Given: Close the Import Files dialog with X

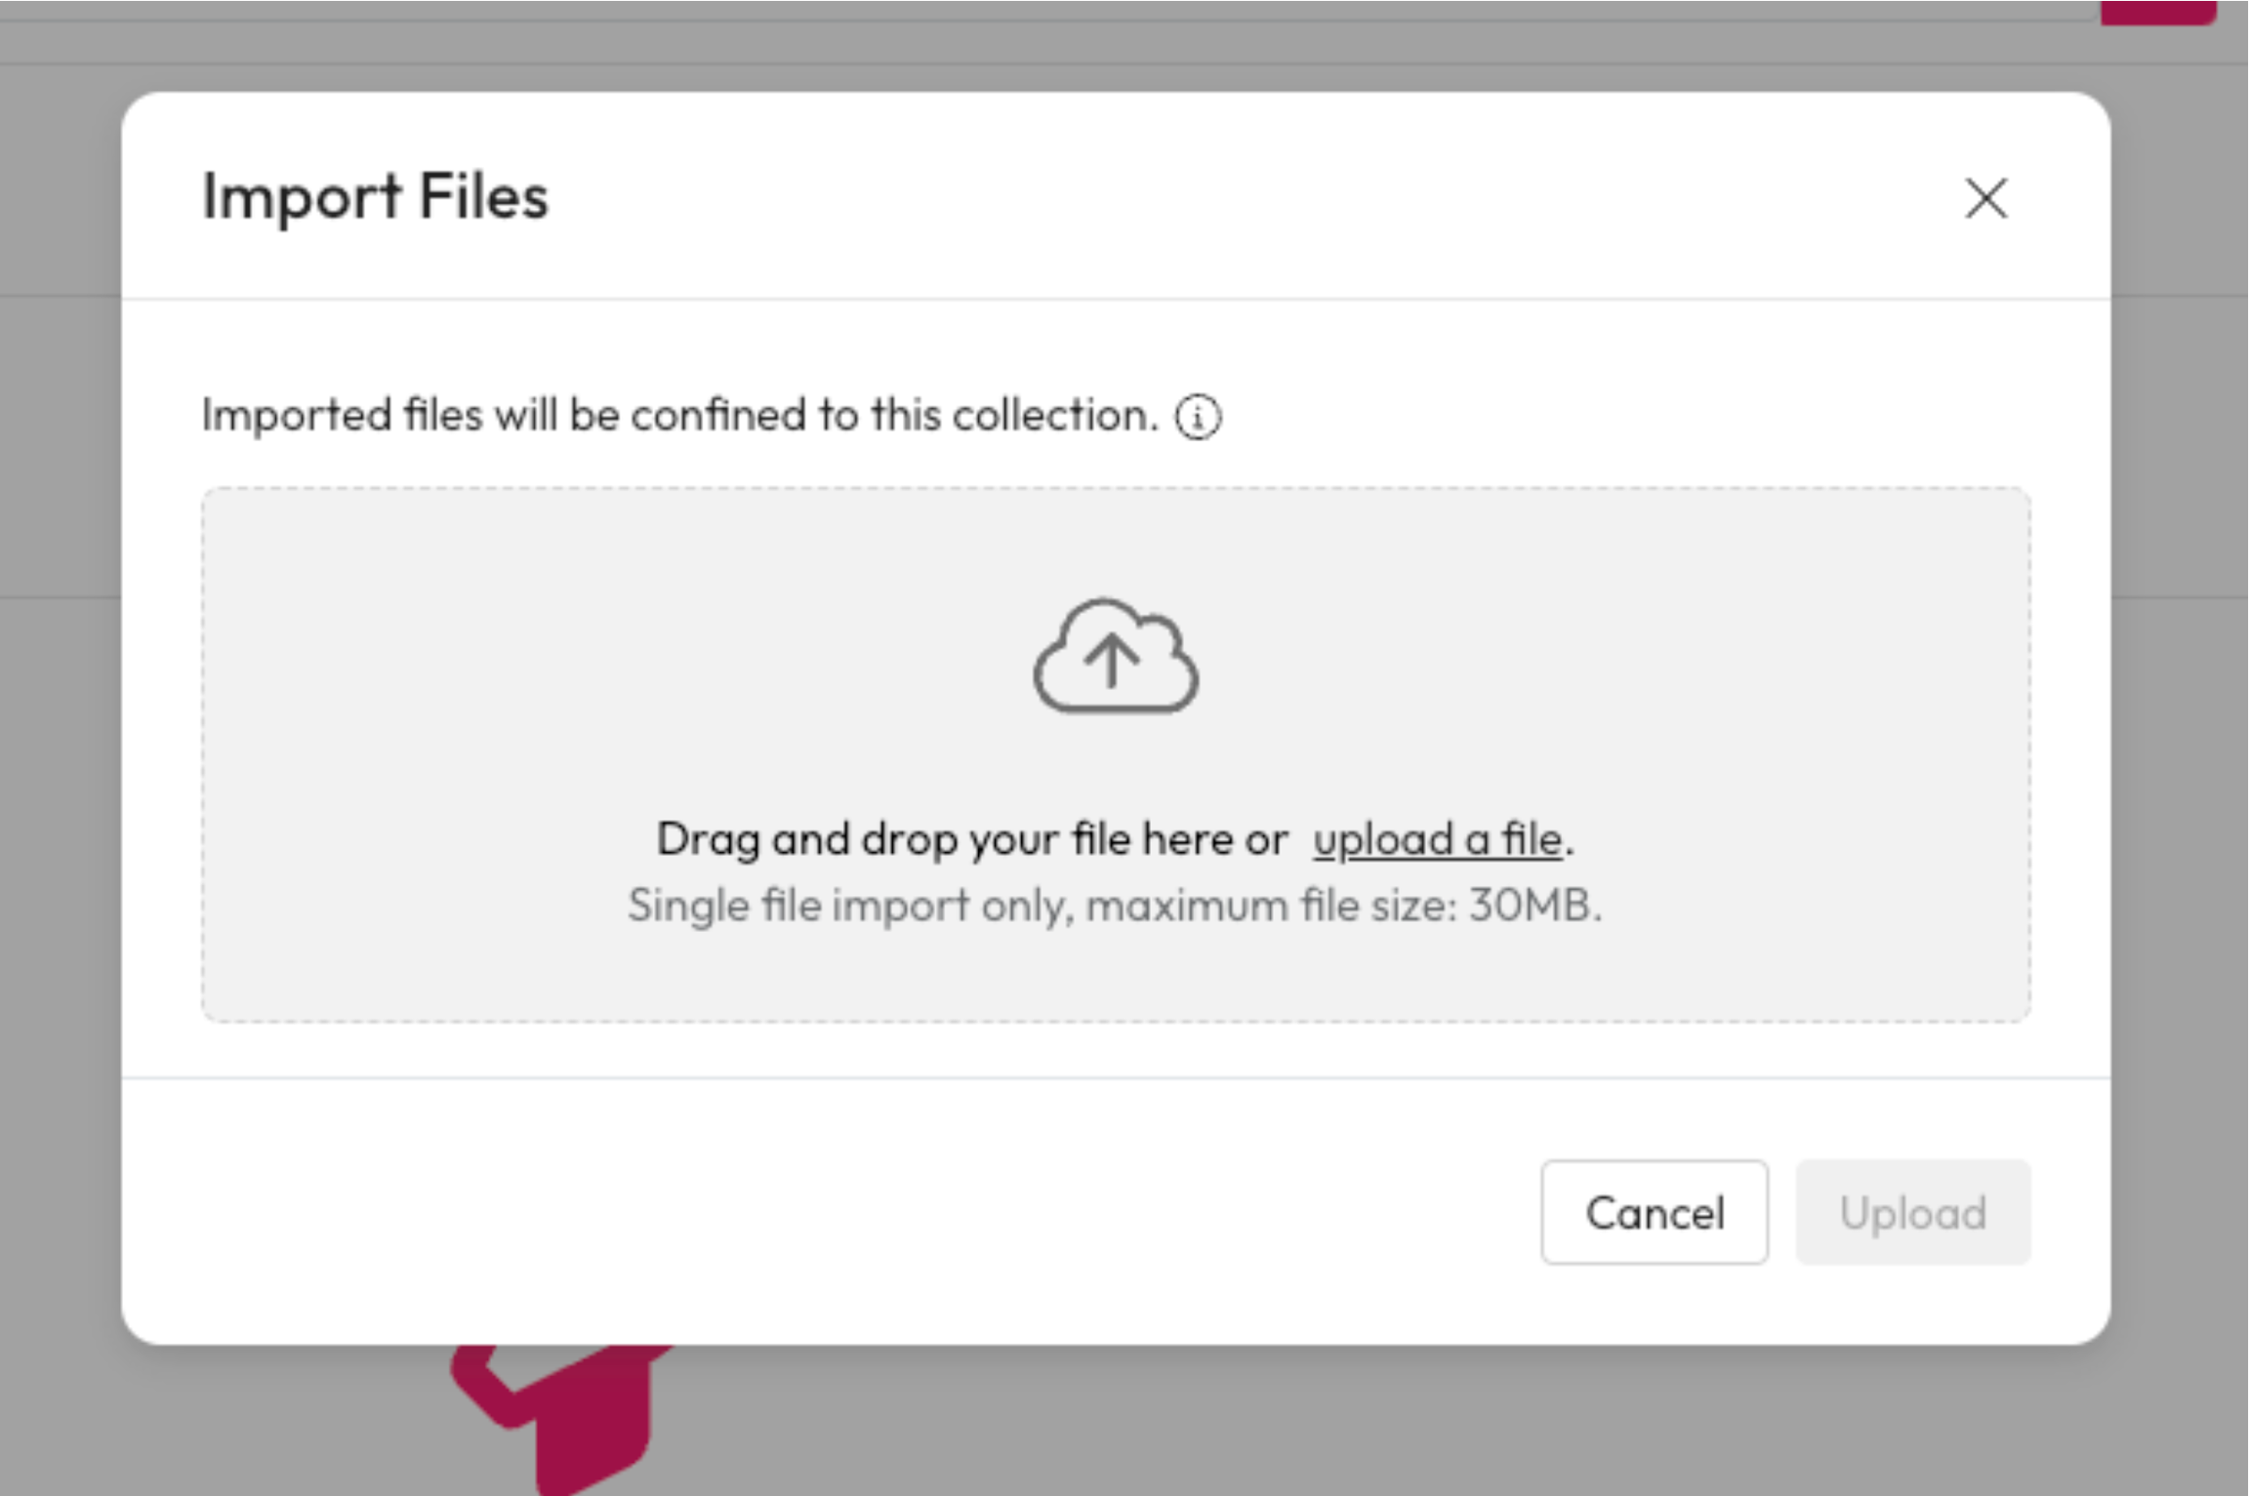Looking at the screenshot, I should pyautogui.click(x=1985, y=198).
